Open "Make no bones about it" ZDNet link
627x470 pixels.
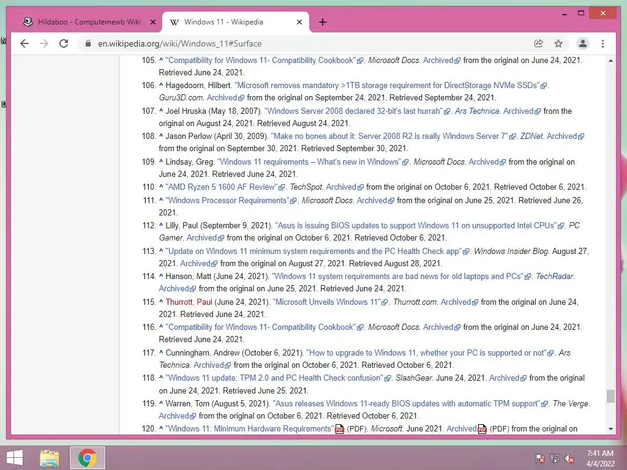coord(389,136)
